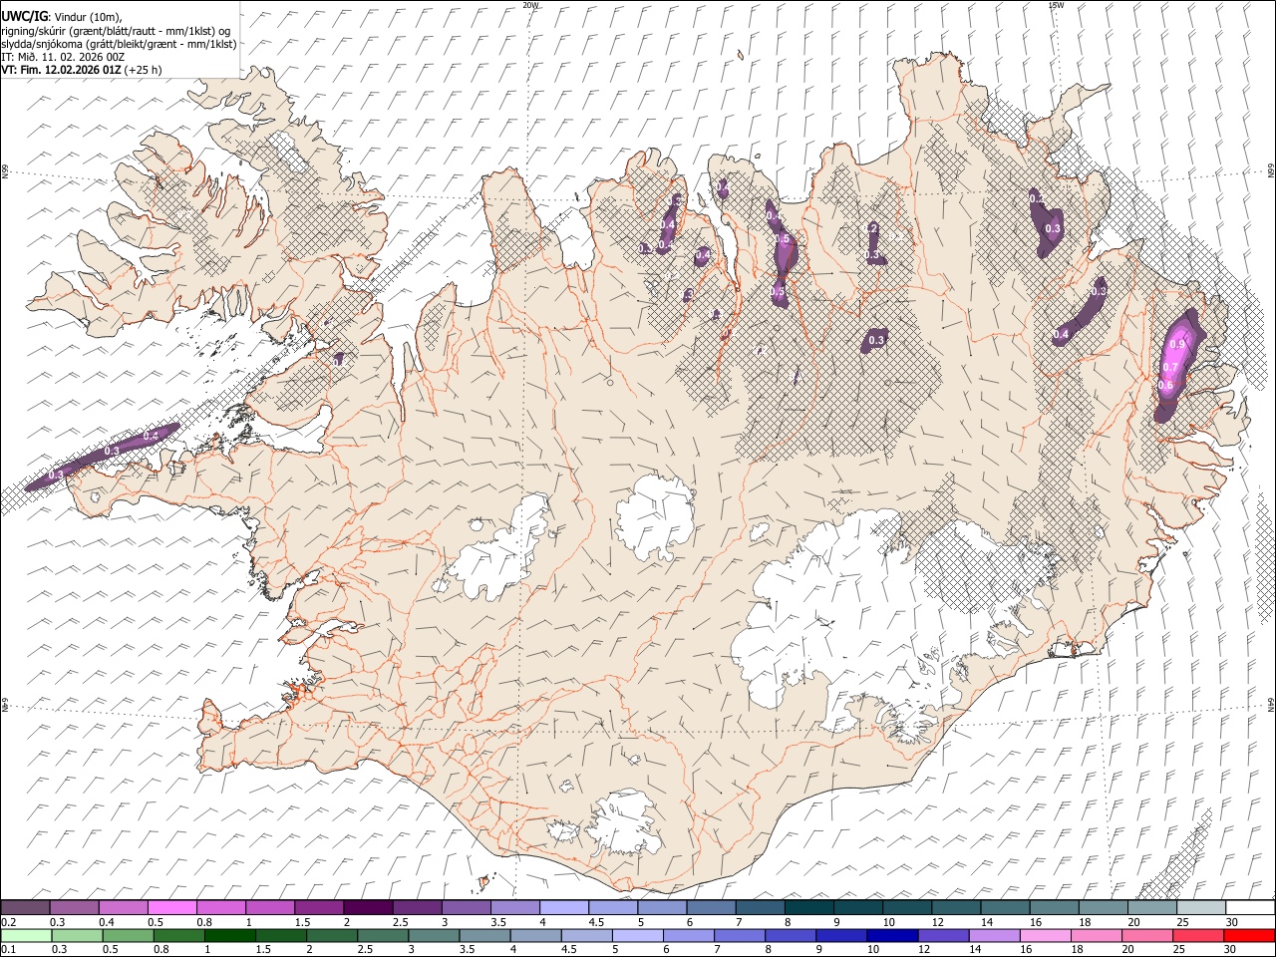The width and height of the screenshot is (1276, 957).
Task: Pick lower legend violet swatch starting at 12
Action: [x=943, y=935]
